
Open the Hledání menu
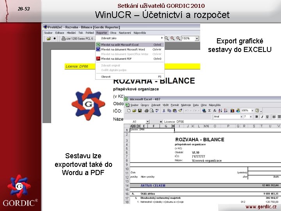71,33
